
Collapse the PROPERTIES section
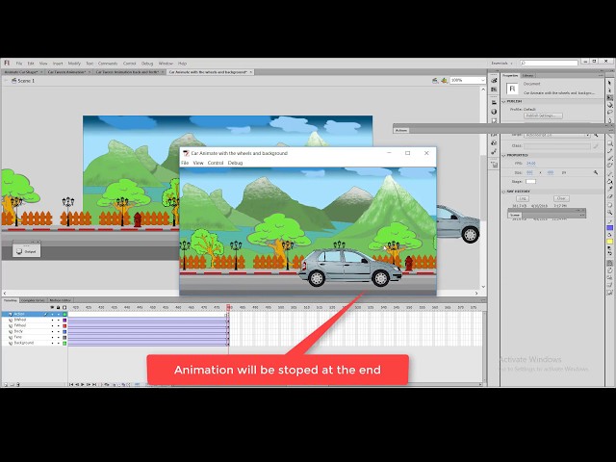503,155
